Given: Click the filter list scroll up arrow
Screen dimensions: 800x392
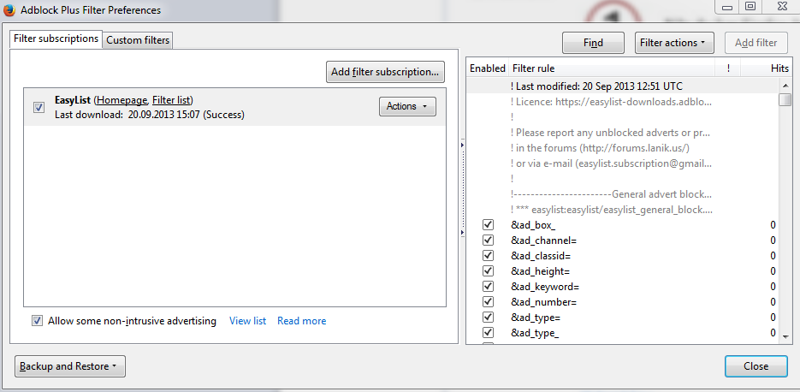Looking at the screenshot, I should (785, 86).
